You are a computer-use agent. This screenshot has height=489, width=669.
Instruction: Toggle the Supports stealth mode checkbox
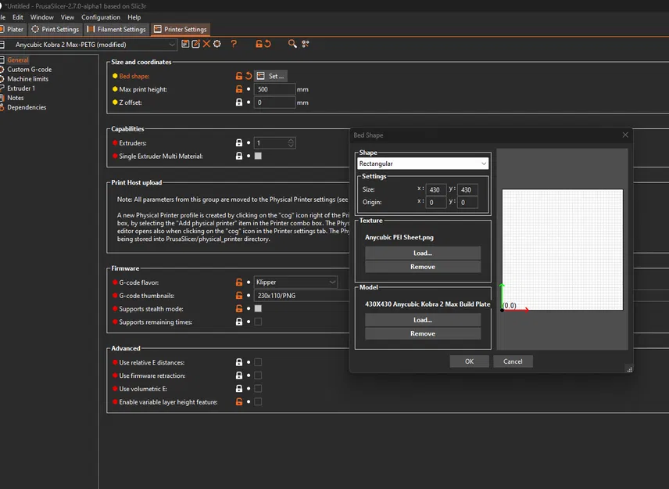tap(258, 308)
